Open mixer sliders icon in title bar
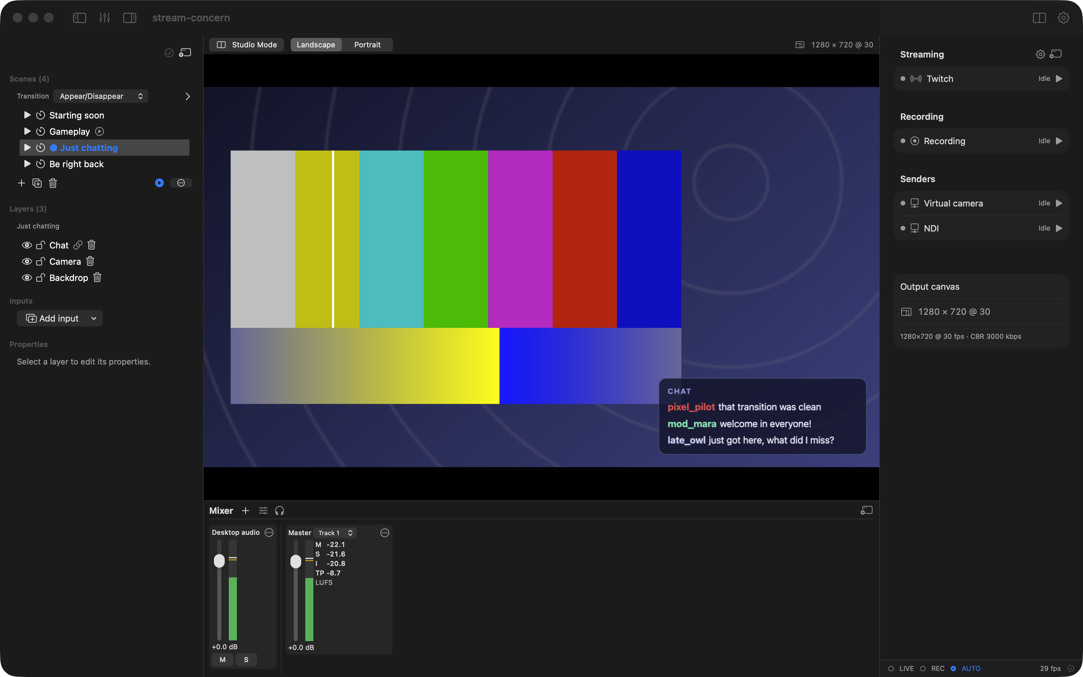The image size is (1083, 677). click(x=105, y=18)
